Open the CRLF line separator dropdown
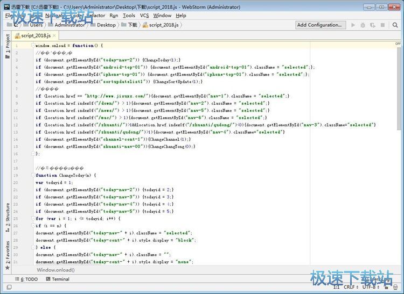The height and width of the screenshot is (294, 404). coord(352,288)
